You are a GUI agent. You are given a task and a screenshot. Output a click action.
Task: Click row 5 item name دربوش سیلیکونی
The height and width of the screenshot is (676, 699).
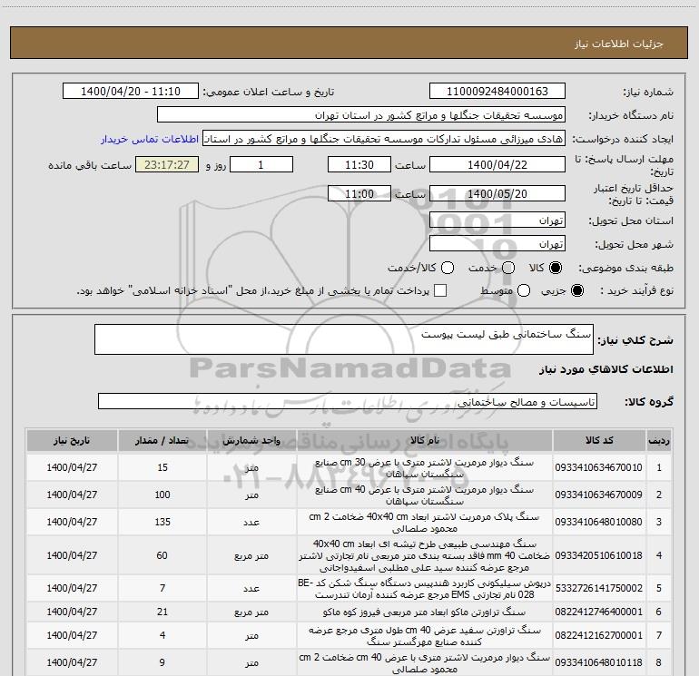click(x=425, y=589)
